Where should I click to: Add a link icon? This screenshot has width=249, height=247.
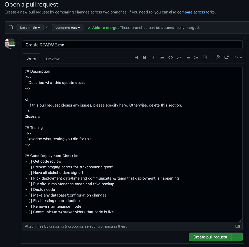pyautogui.click(x=179, y=58)
